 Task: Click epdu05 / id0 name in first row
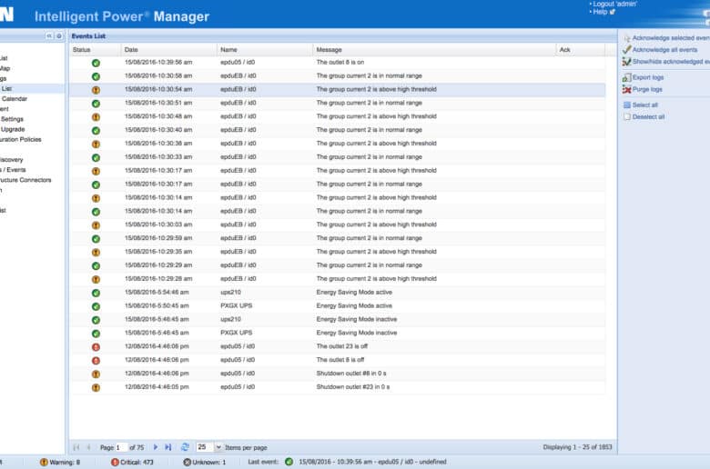point(238,63)
